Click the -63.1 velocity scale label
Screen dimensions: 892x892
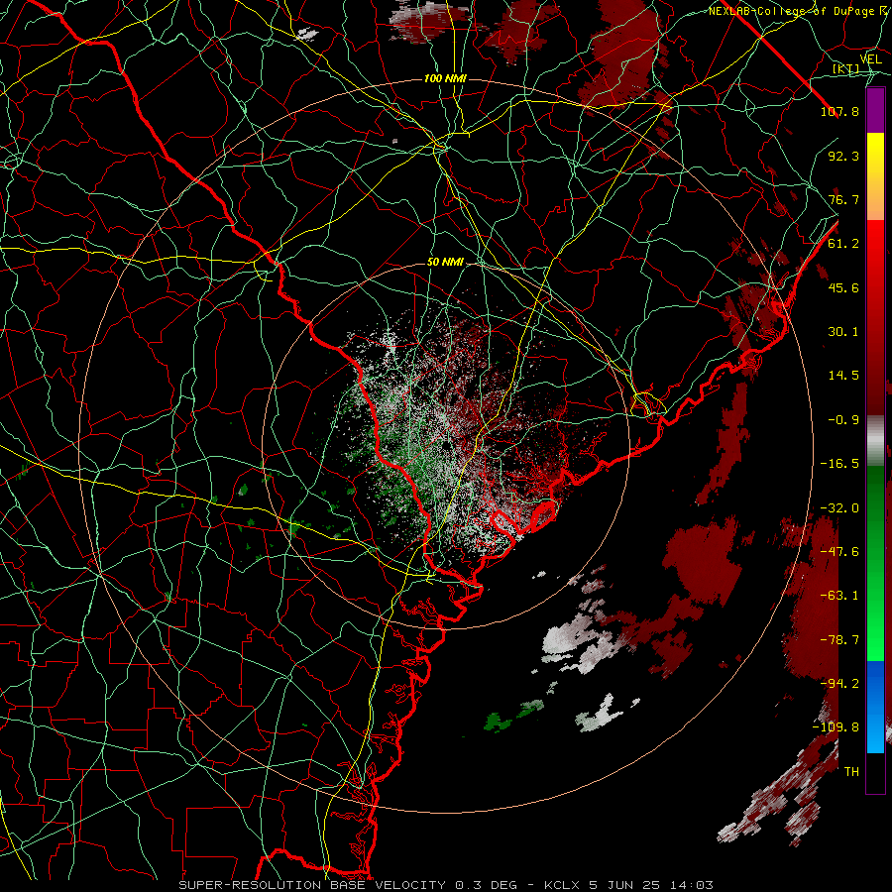[x=839, y=596]
